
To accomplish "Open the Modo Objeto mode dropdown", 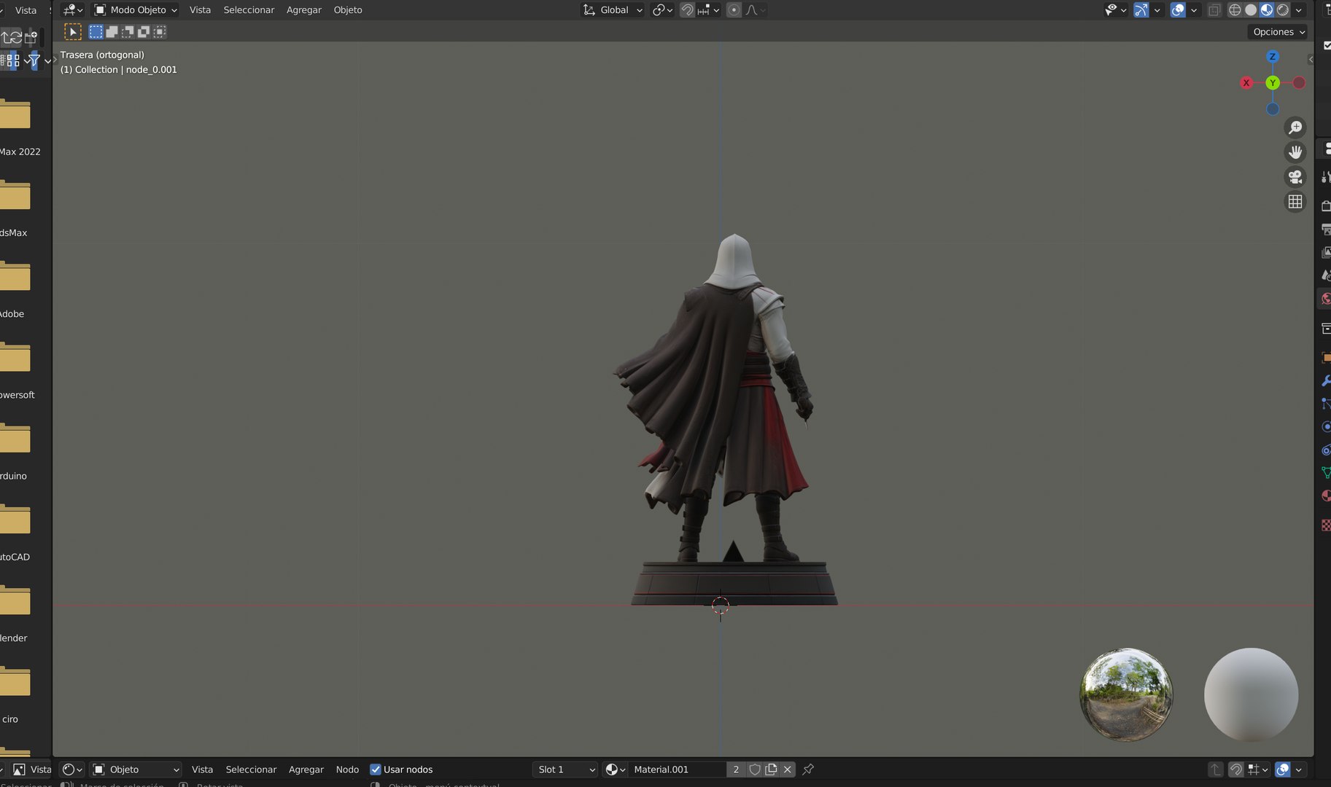I will [136, 10].
